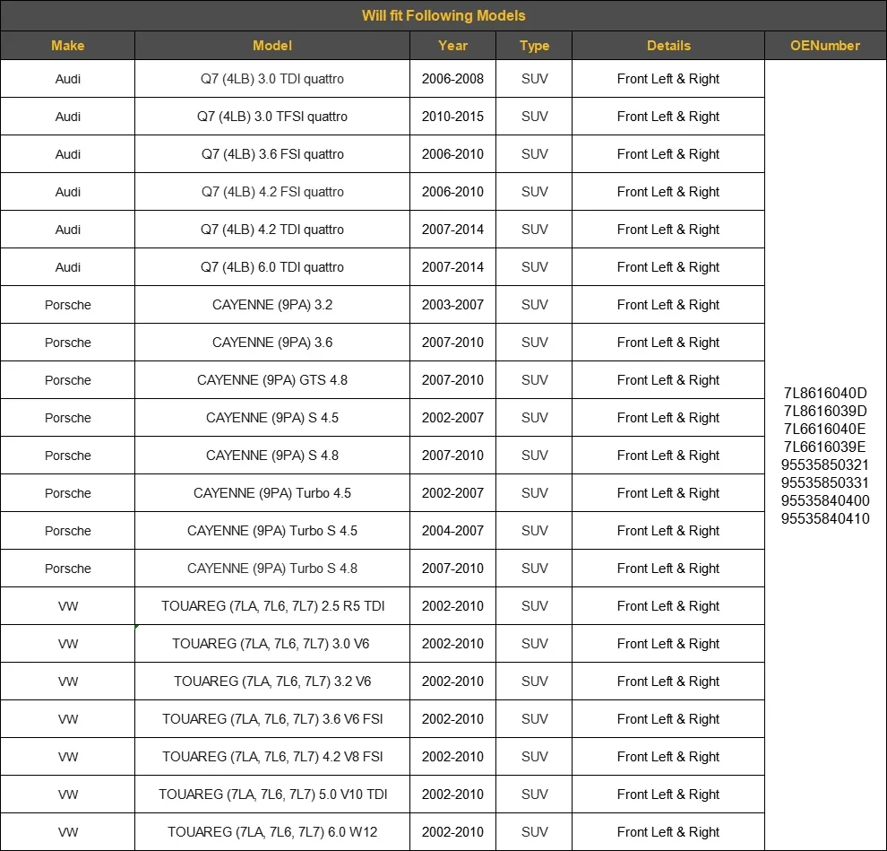Click SUV type in Q7 3.6 FSI row

tap(535, 154)
